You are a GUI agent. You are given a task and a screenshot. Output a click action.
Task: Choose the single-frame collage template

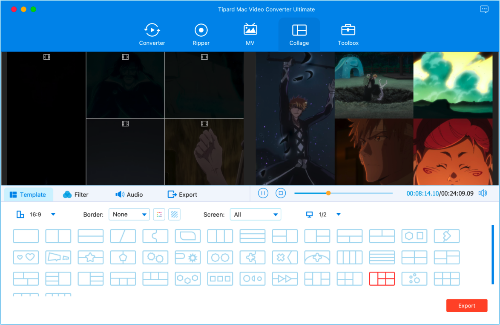(x=26, y=236)
